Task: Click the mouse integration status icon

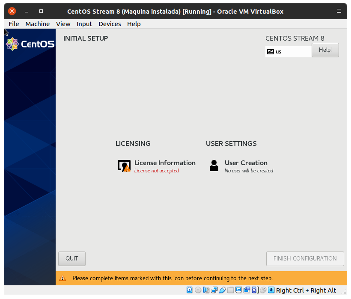Action: click(x=263, y=290)
